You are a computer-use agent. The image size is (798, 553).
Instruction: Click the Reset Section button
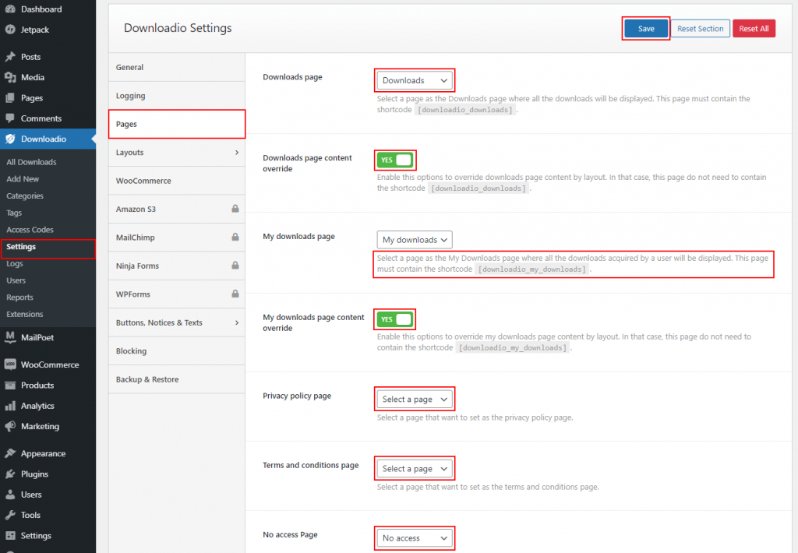pos(701,29)
